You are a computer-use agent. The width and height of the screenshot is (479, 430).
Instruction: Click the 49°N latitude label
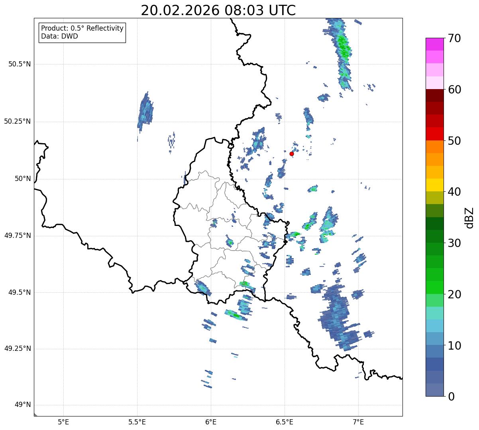click(x=23, y=405)
